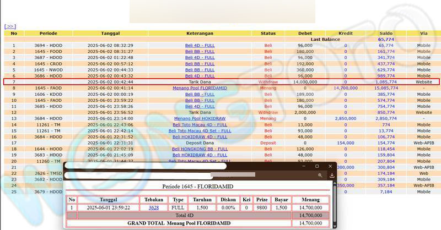Screen dimensions: 441x230
Task: Minimize the FLORIDAMID popup window
Action: (303, 166)
